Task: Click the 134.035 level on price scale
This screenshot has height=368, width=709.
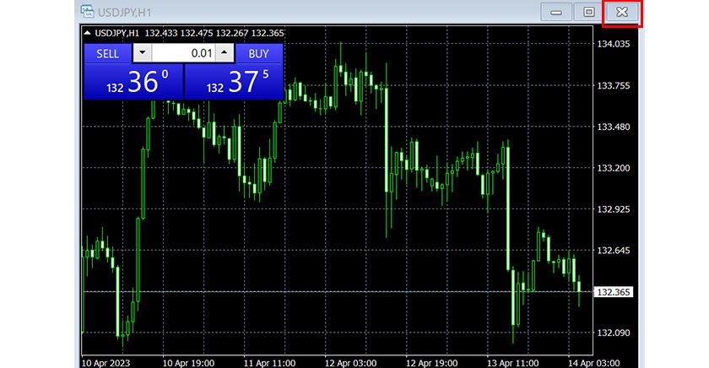Action: click(614, 44)
